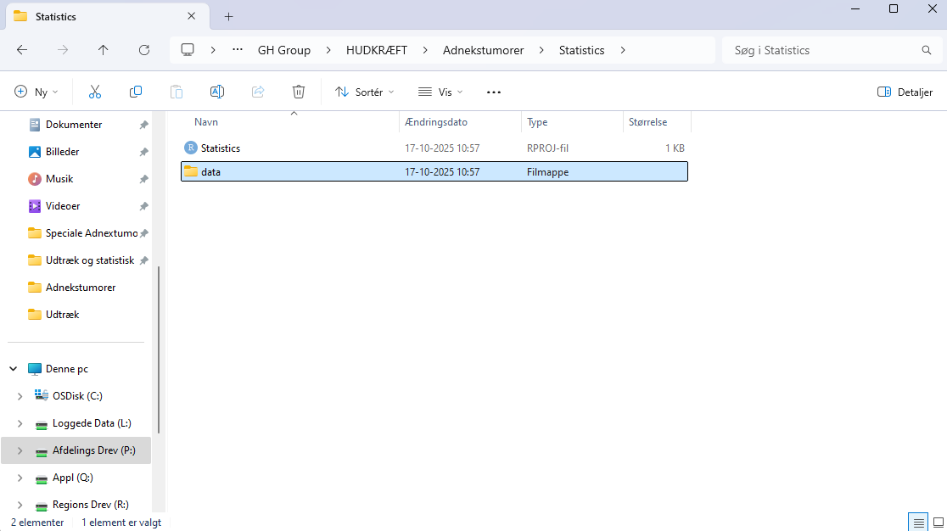Screen dimensions: 947x531
Task: Click the Copy icon in toolbar
Action: pos(136,92)
